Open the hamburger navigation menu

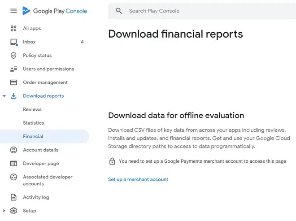click(13, 11)
